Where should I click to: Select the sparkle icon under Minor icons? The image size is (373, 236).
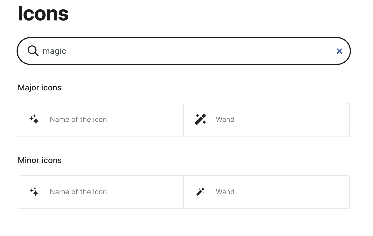[34, 192]
